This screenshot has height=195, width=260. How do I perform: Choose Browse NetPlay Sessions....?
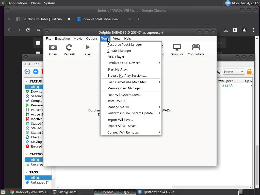[x=131, y=76]
